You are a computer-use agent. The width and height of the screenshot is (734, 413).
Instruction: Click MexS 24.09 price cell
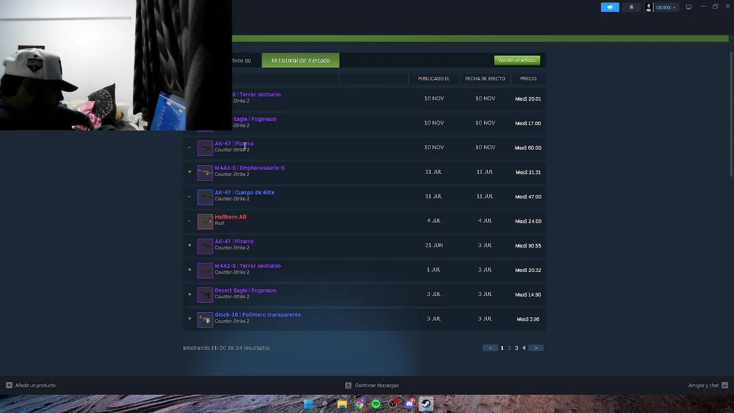pyautogui.click(x=528, y=221)
